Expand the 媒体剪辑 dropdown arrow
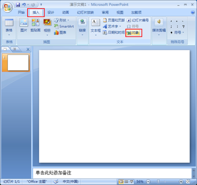 coord(159,35)
